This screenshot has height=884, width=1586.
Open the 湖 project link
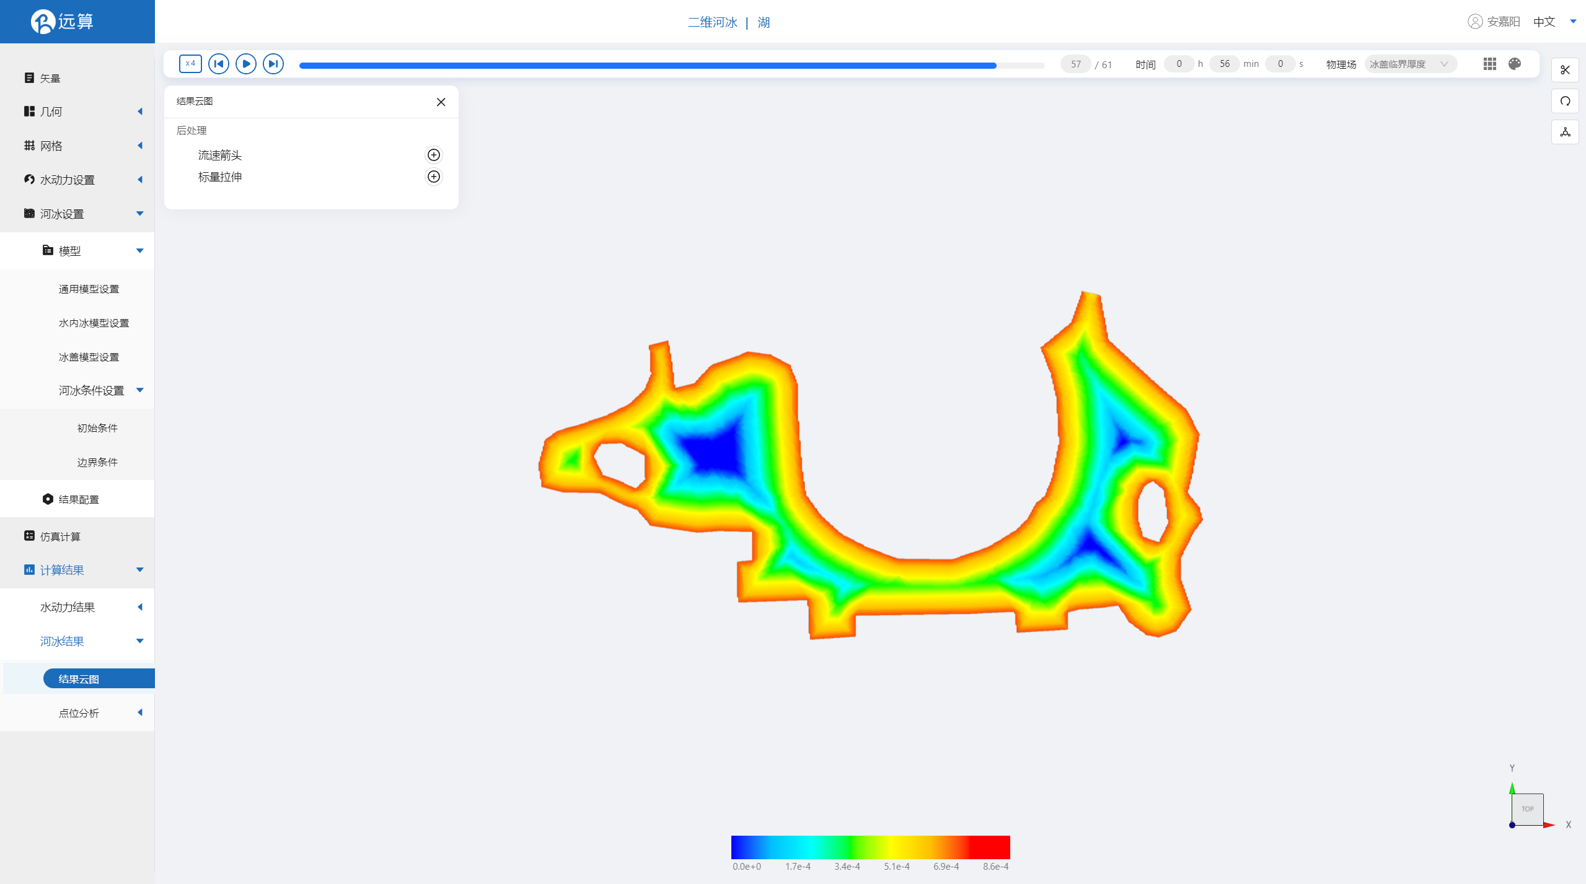(764, 23)
